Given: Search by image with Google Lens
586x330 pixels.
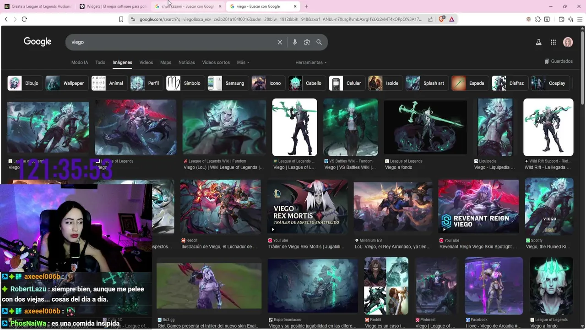Looking at the screenshot, I should (x=307, y=42).
